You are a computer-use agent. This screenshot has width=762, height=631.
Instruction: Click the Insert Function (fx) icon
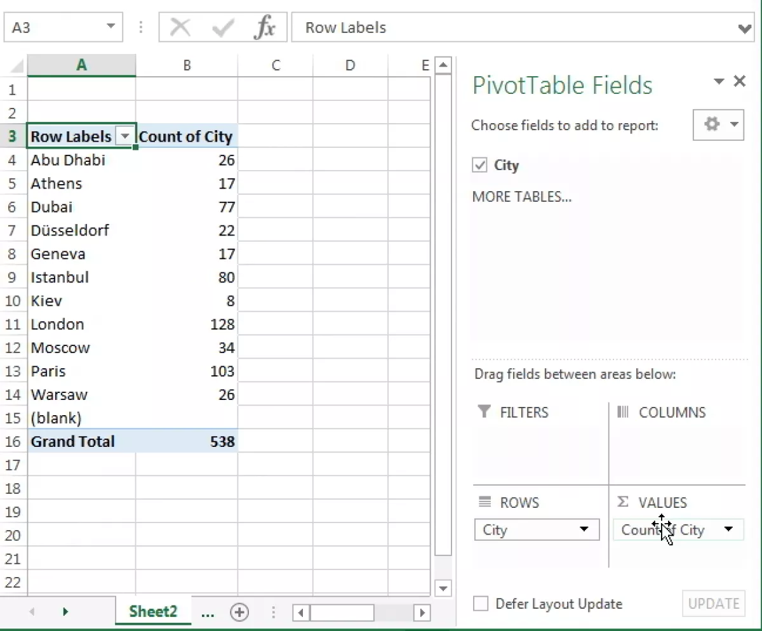(x=267, y=27)
